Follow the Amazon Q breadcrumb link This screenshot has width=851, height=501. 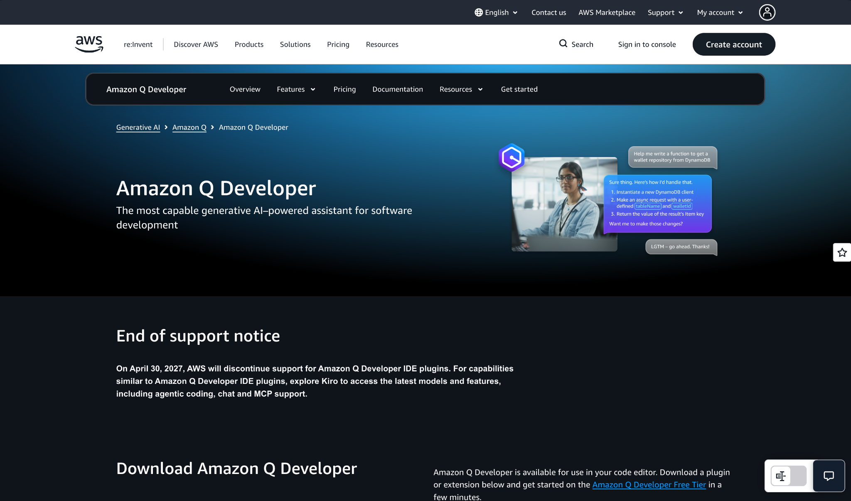[189, 128]
